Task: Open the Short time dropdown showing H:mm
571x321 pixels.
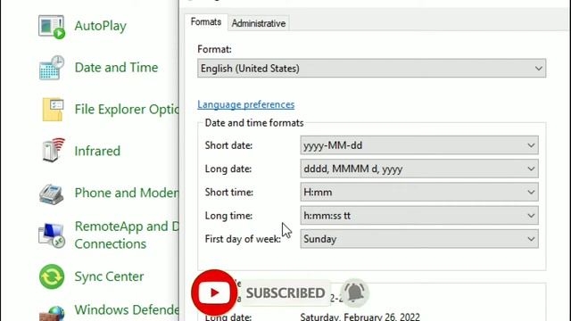Action: pyautogui.click(x=419, y=193)
